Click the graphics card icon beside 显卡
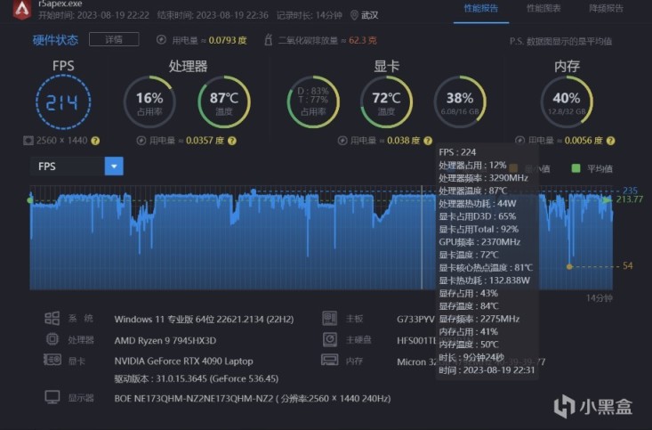Screen dimensions: 652x430 tap(52, 360)
